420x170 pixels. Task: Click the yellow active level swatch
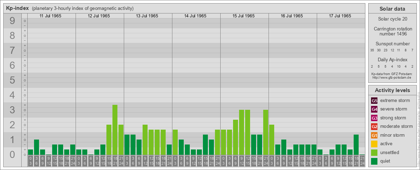(374, 144)
